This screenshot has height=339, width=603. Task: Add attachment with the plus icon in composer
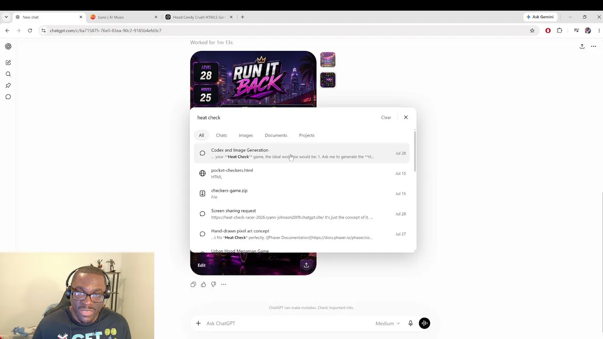198,323
